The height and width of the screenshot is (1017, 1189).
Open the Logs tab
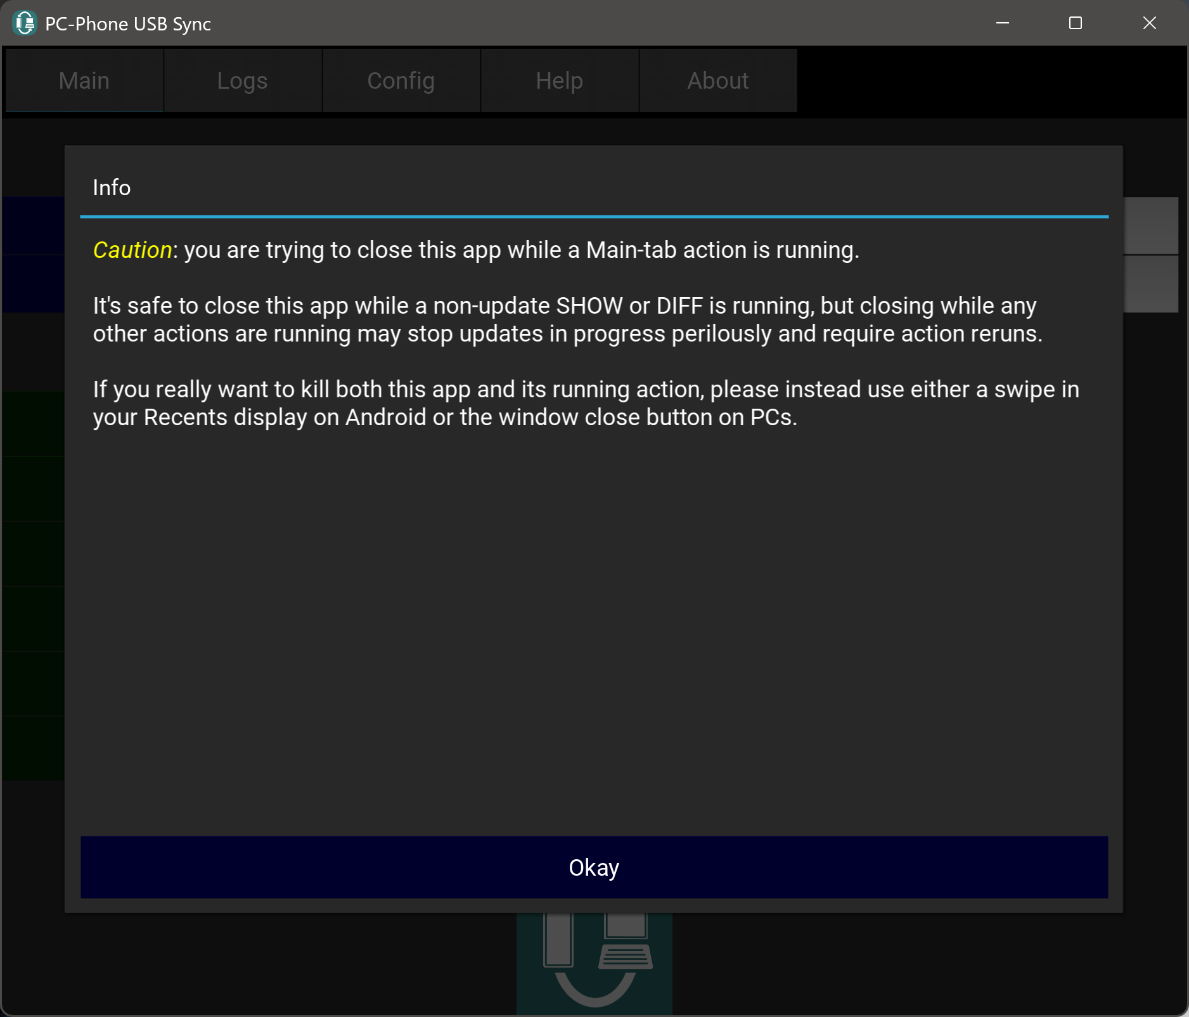[x=242, y=80]
